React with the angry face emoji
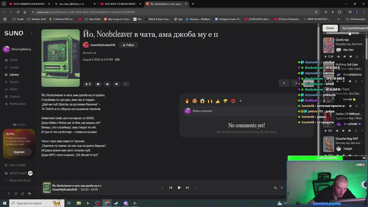 point(233,101)
